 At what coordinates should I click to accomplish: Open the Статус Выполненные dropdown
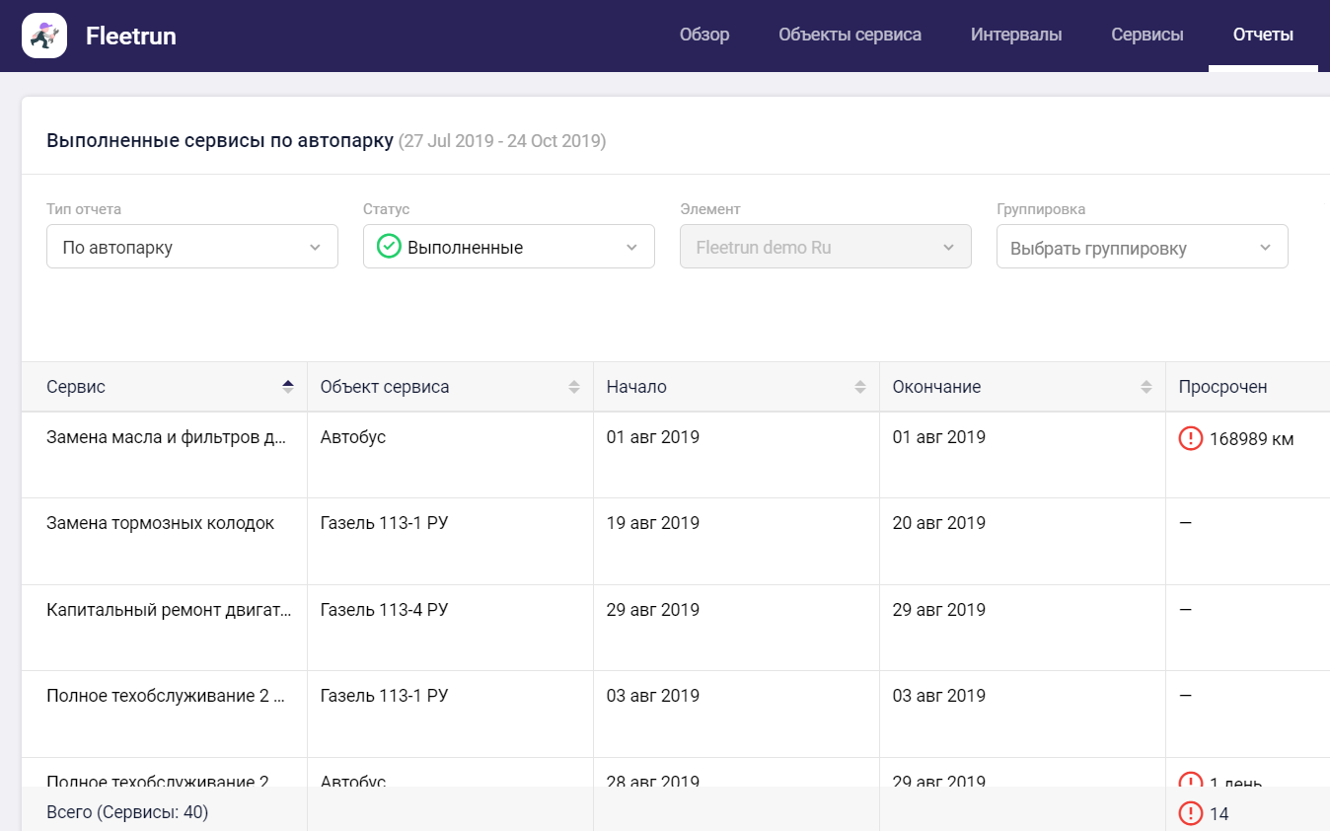(509, 247)
